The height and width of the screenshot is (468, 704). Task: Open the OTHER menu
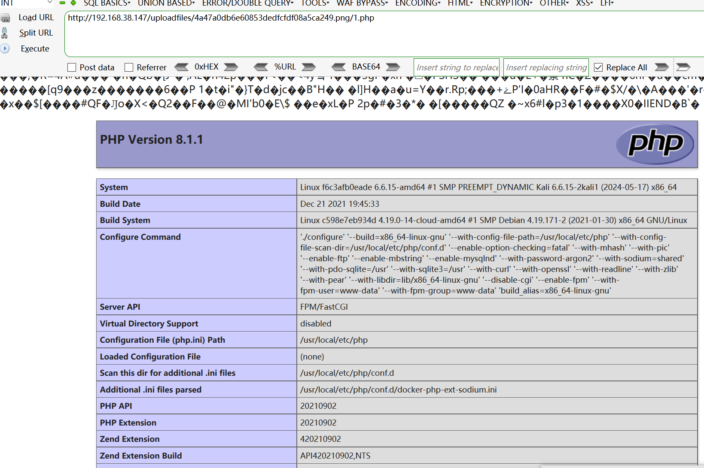[x=554, y=3]
